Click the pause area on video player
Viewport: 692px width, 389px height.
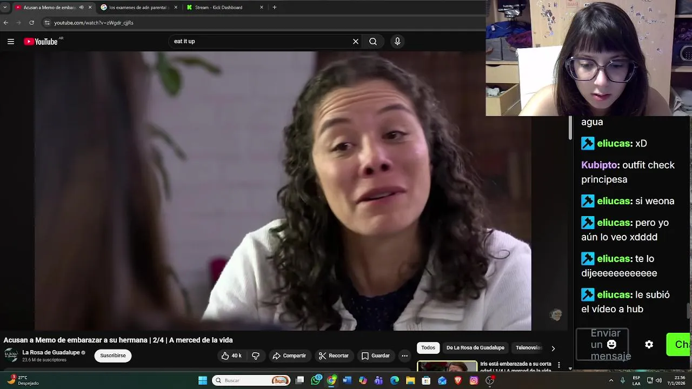pos(283,191)
